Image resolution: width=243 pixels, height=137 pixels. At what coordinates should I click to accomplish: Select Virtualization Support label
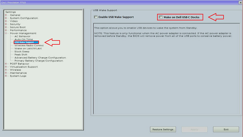tap(24, 67)
